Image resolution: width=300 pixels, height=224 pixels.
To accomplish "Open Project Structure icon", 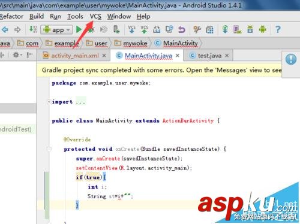I will coord(209,30).
